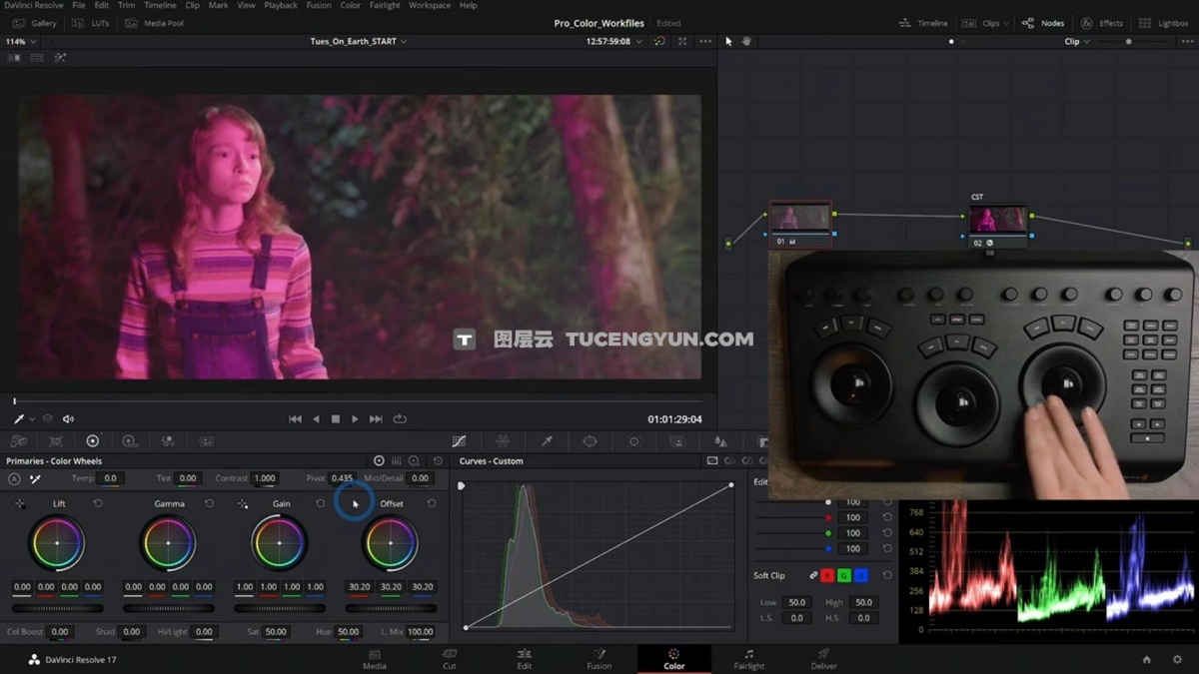Open the Blur palette
Screen dimensions: 1199x674
pyautogui.click(x=720, y=441)
